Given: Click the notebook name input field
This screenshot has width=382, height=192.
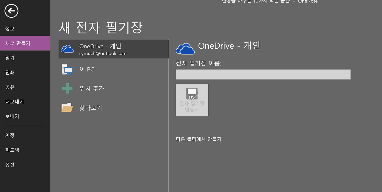Looking at the screenshot, I should 263,74.
